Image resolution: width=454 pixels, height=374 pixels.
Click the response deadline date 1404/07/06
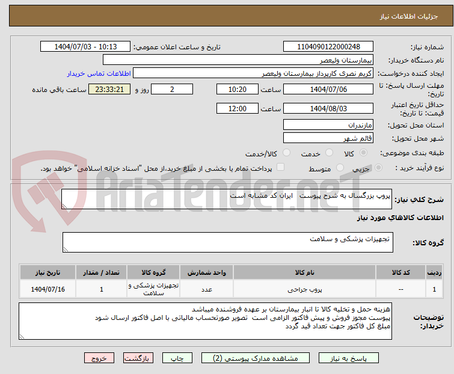click(x=328, y=89)
